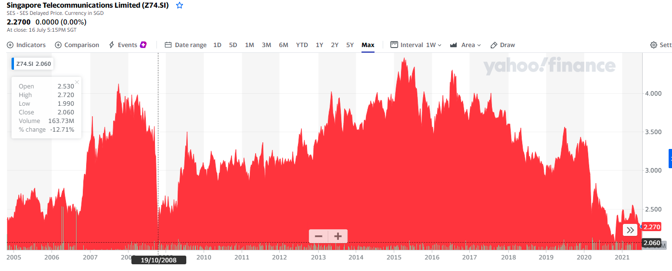Click the Interval candlestick icon
The image size is (672, 271).
tap(394, 45)
